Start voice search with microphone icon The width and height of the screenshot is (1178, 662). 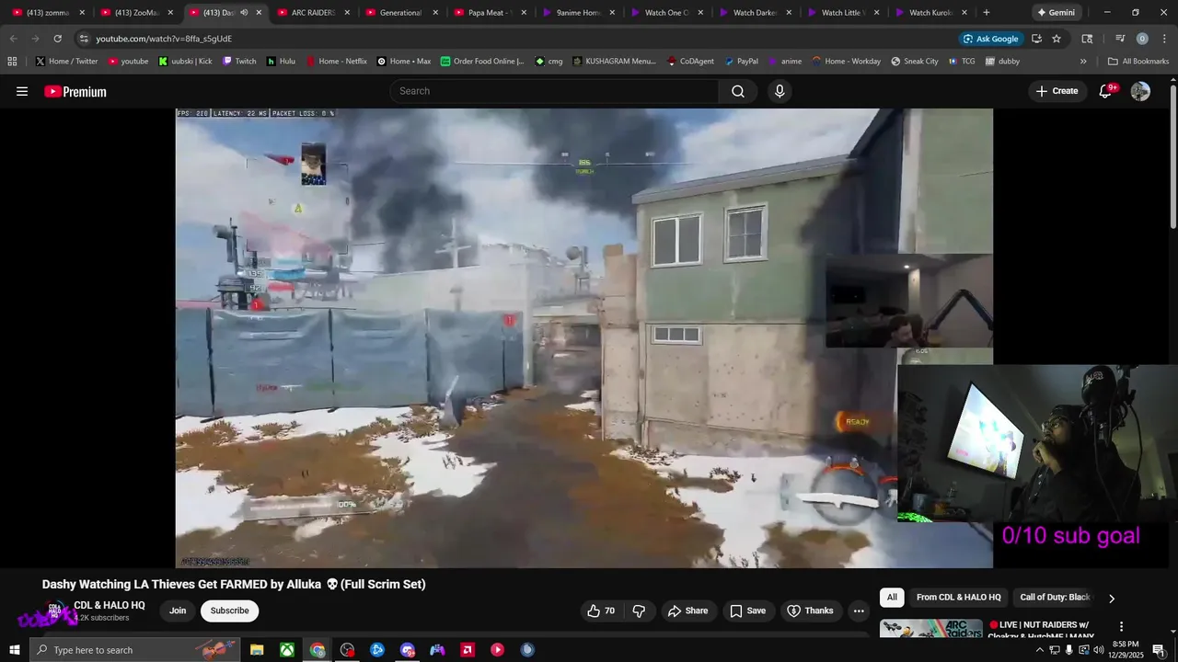pyautogui.click(x=780, y=91)
